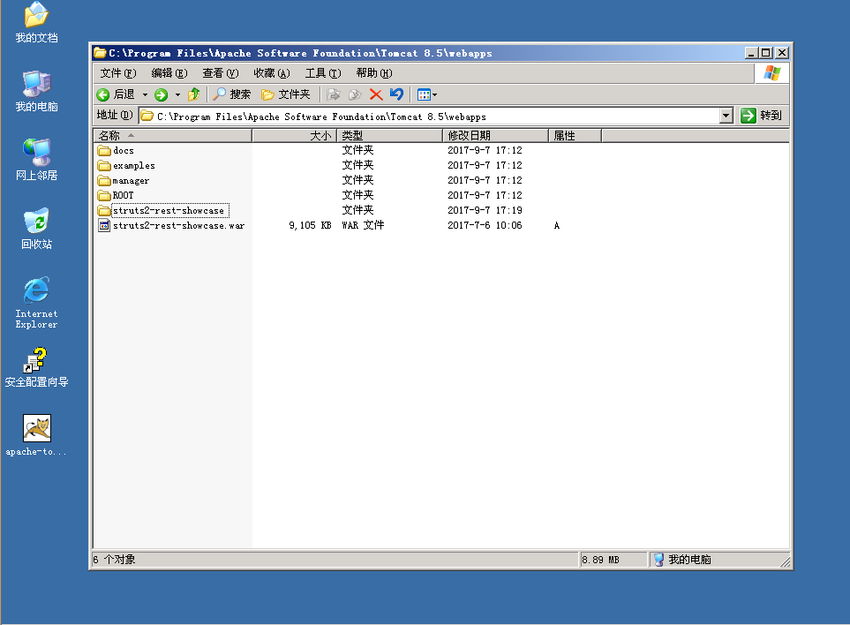The image size is (850, 625).
Task: Click the Copy To toolbar icon
Action: pyautogui.click(x=355, y=94)
